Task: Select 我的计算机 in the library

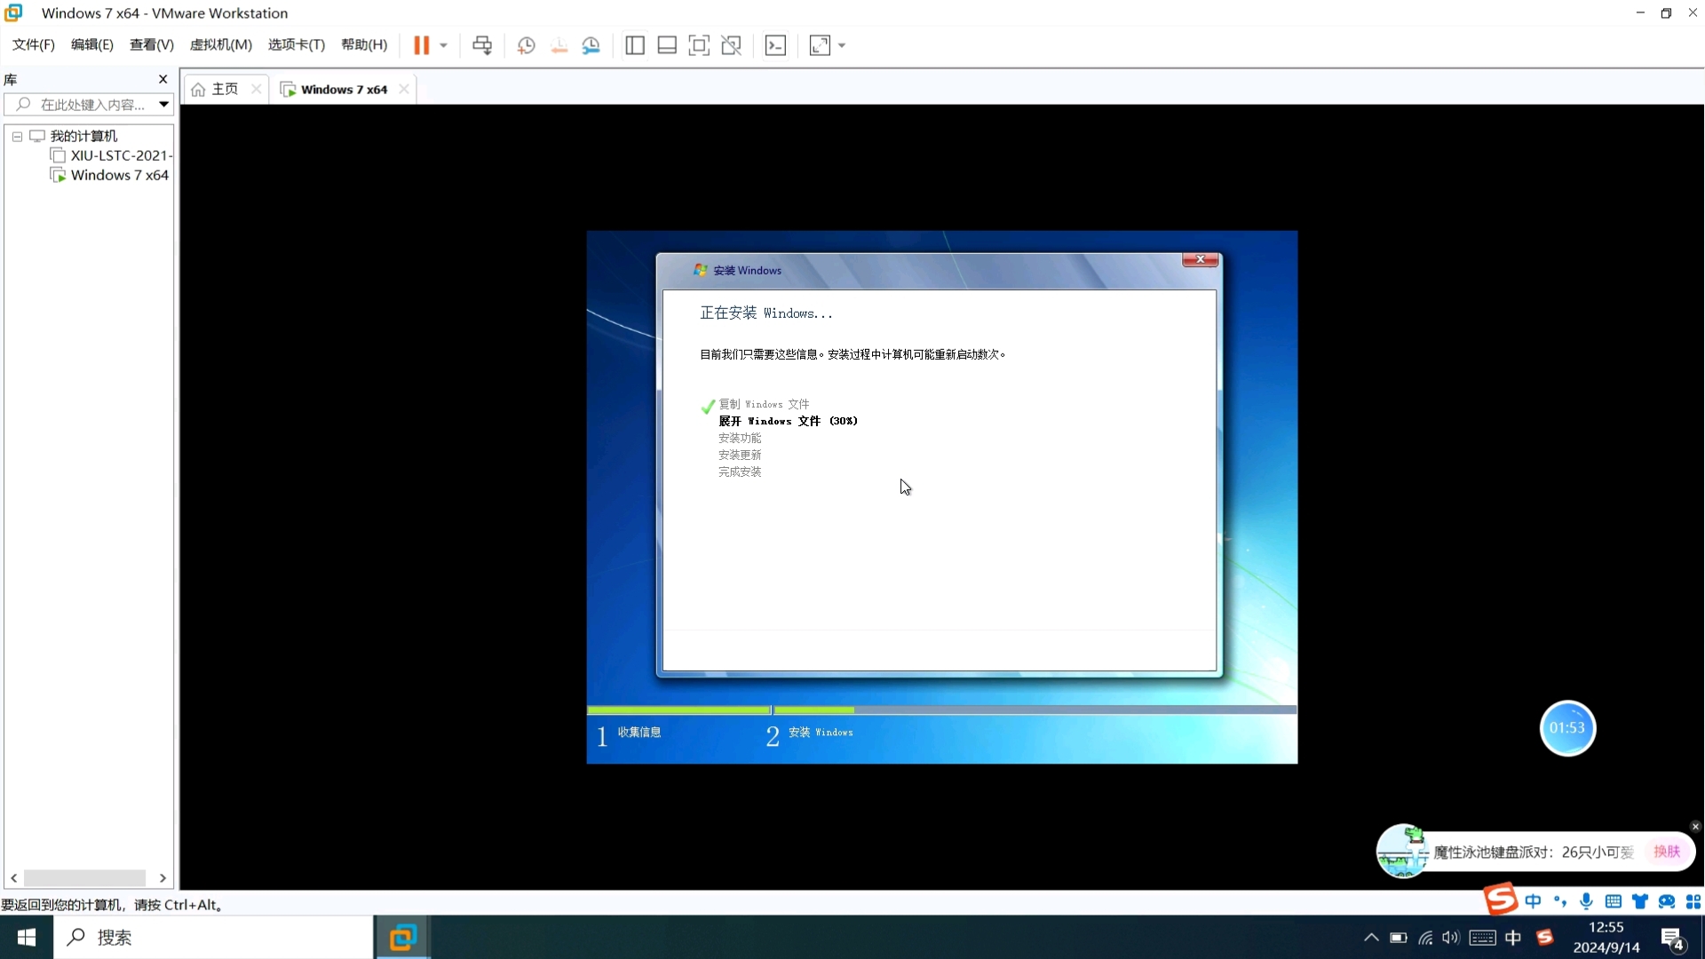Action: tap(83, 136)
